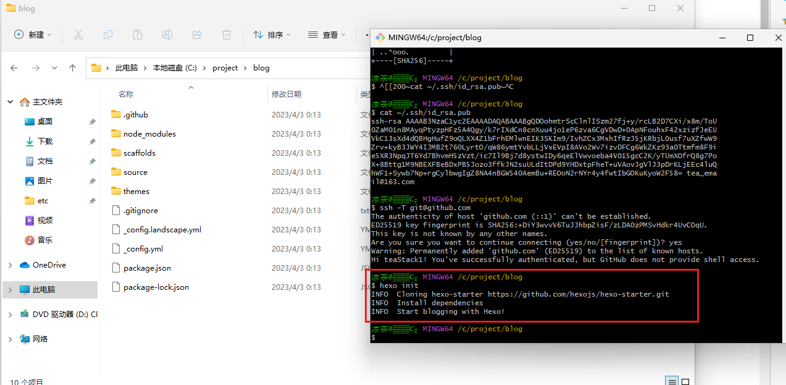Click the 主文件夹 (Home) label in sidebar

(x=48, y=102)
